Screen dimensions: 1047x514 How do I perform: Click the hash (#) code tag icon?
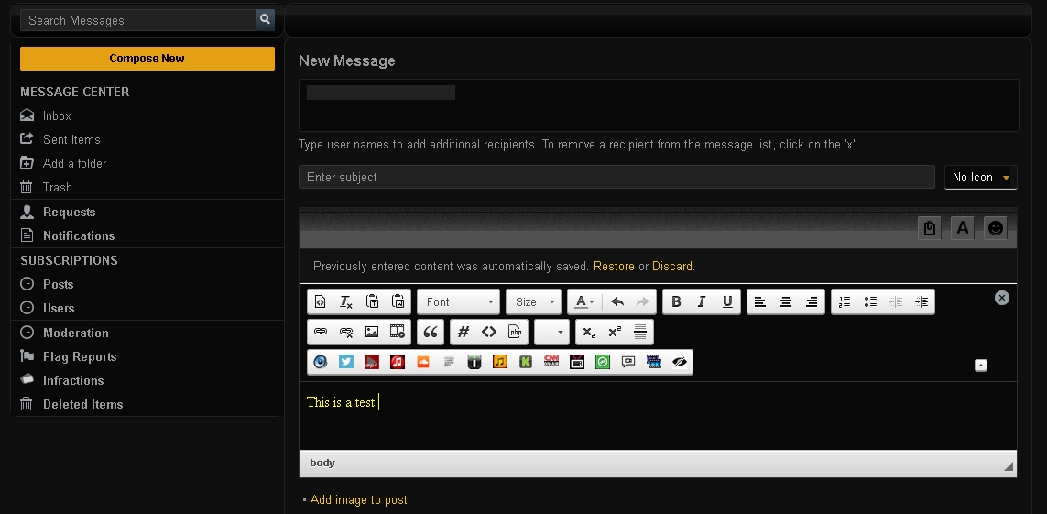(464, 332)
